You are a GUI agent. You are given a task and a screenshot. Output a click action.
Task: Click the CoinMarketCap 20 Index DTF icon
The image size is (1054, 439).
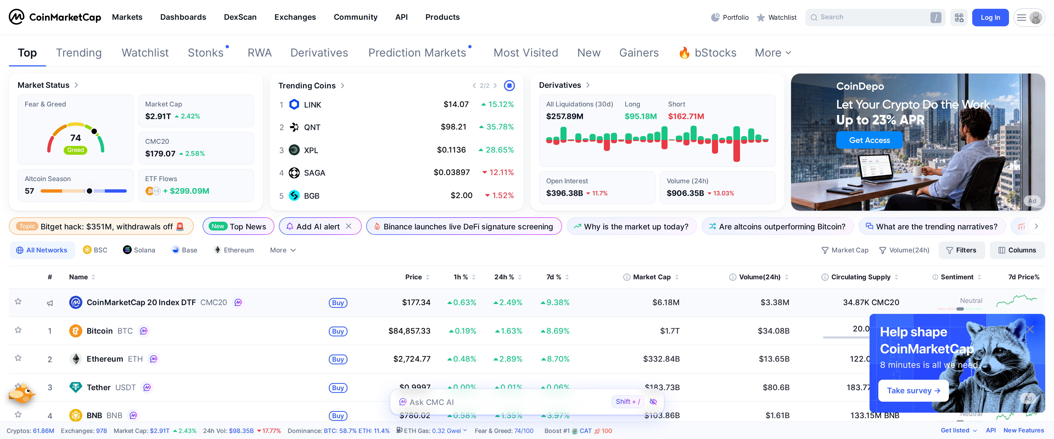click(75, 302)
